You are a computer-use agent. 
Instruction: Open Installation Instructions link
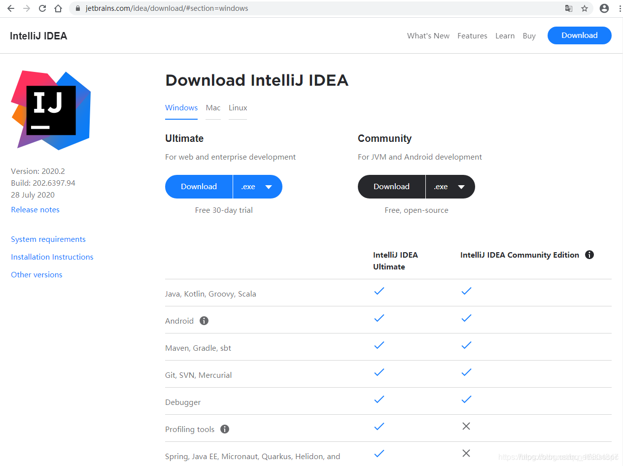coord(52,257)
